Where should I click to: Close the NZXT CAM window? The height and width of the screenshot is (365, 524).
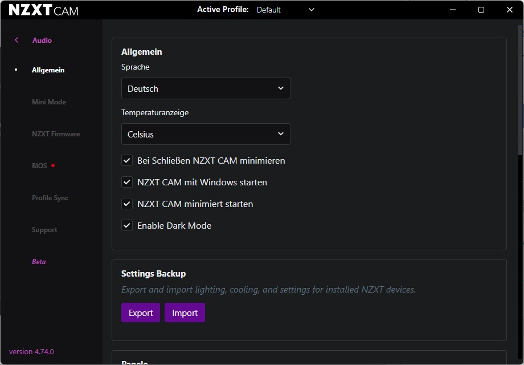click(x=510, y=10)
